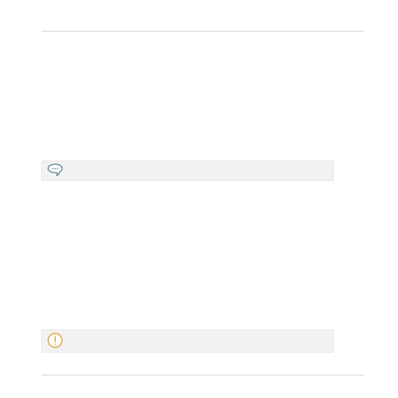Click the right end of the footer rule
Image resolution: width=398 pixels, height=398 pixels.
362,375
